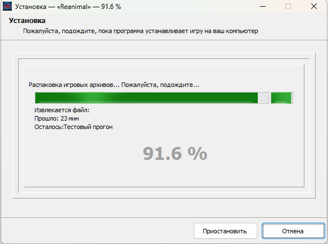Close the installer window with X
This screenshot has height=244, width=328.
(x=314, y=7)
